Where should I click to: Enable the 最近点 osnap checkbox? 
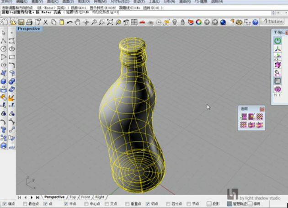pyautogui.click(x=25, y=204)
